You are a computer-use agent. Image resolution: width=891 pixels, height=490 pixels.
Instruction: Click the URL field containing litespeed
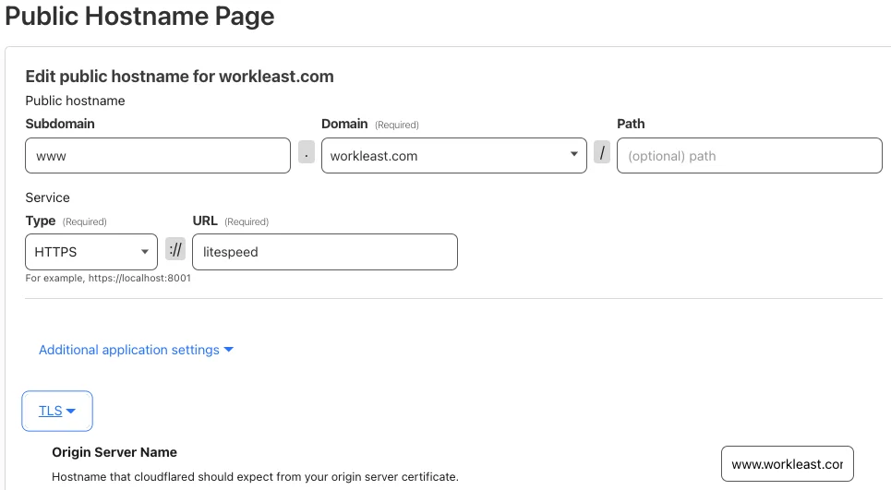point(325,252)
